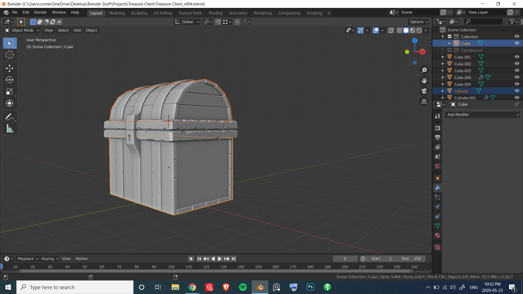Expand the Cube.004 tree item
The height and width of the screenshot is (294, 523).
coord(443,77)
